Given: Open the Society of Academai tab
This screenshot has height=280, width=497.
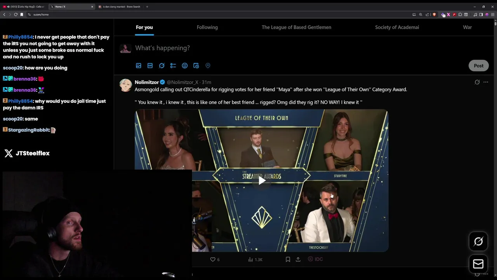Looking at the screenshot, I should pos(397,27).
